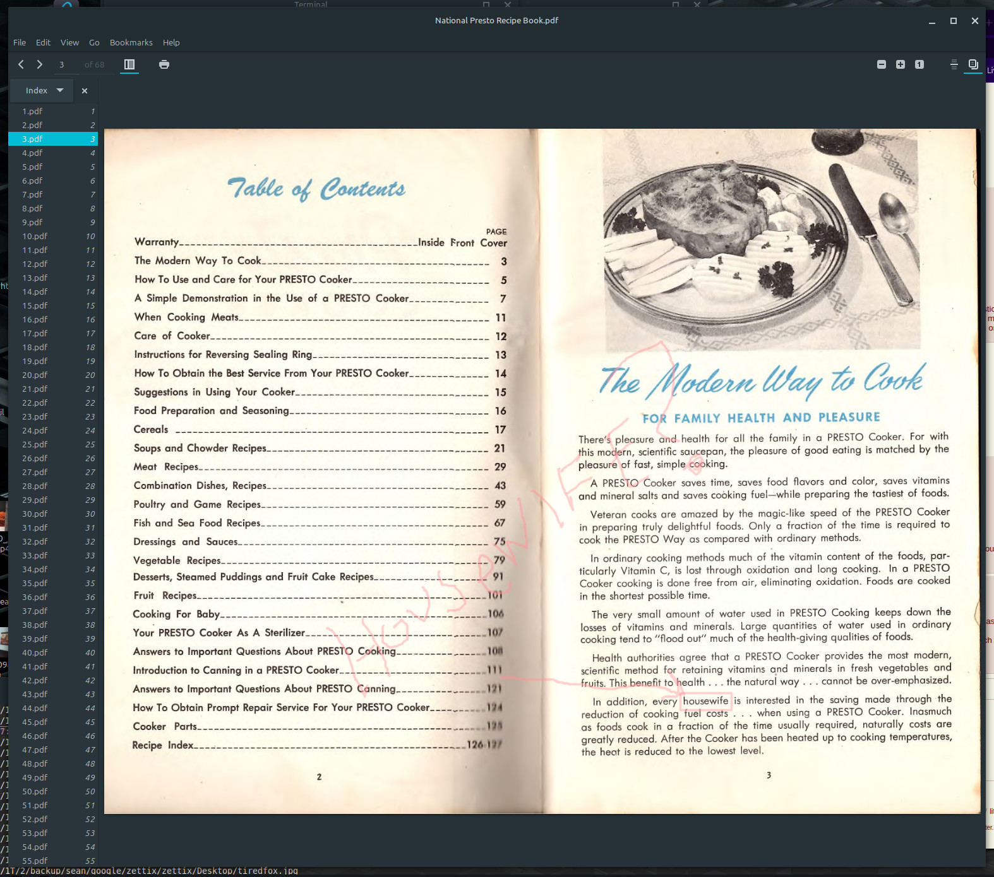Open 25.pdf from the index list
Viewport: 994px width, 877px height.
click(53, 445)
